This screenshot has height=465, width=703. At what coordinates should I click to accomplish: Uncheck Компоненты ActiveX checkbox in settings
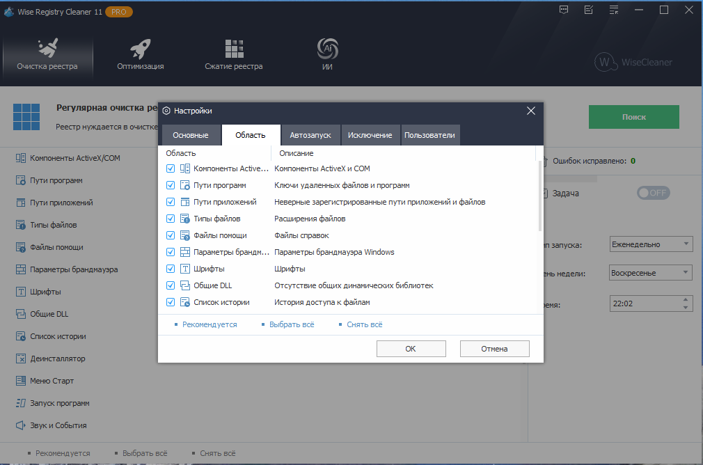(x=171, y=168)
